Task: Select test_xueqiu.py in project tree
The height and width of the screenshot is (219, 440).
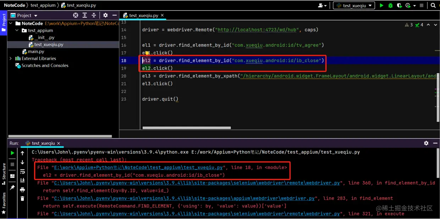Action: pyautogui.click(x=46, y=44)
